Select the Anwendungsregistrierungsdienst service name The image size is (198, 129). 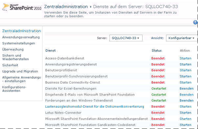point(71,64)
